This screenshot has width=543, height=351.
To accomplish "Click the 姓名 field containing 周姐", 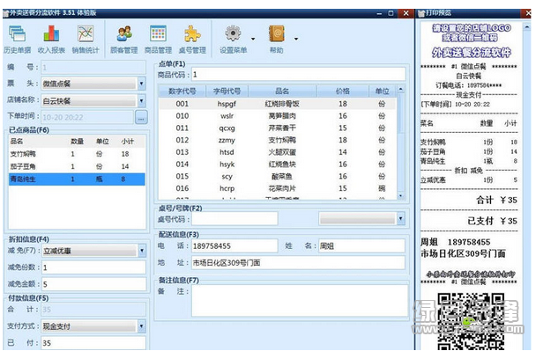I will [361, 246].
